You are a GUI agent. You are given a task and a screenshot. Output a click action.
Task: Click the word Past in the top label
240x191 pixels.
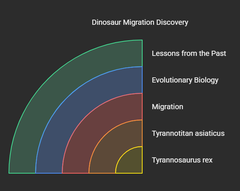click(x=219, y=53)
